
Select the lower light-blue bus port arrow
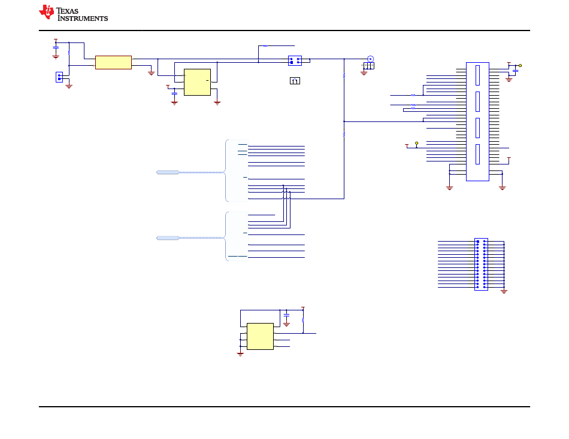168,238
